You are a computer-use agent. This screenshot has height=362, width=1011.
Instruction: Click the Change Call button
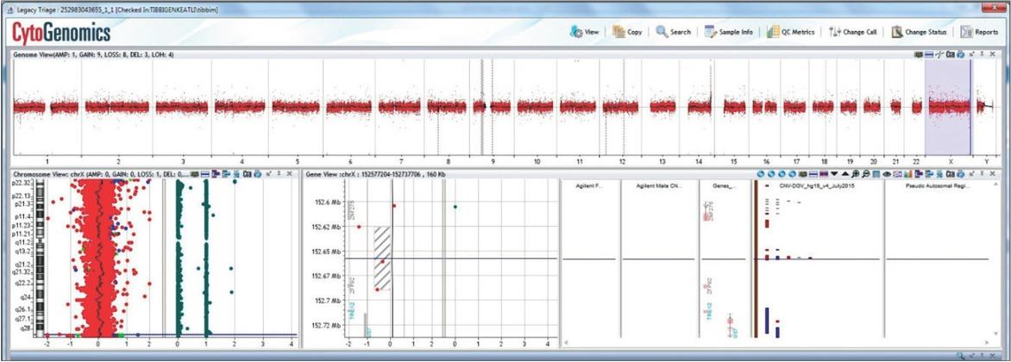point(852,32)
